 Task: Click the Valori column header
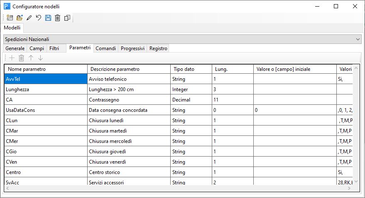[x=345, y=69]
